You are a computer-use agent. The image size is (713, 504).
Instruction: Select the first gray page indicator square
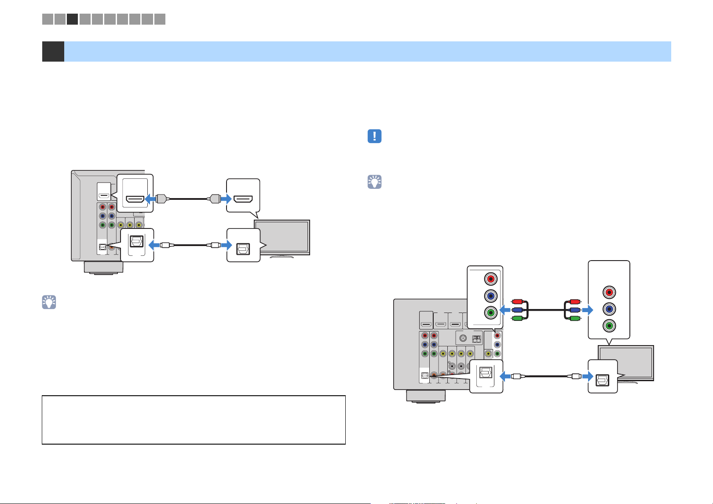[48, 19]
